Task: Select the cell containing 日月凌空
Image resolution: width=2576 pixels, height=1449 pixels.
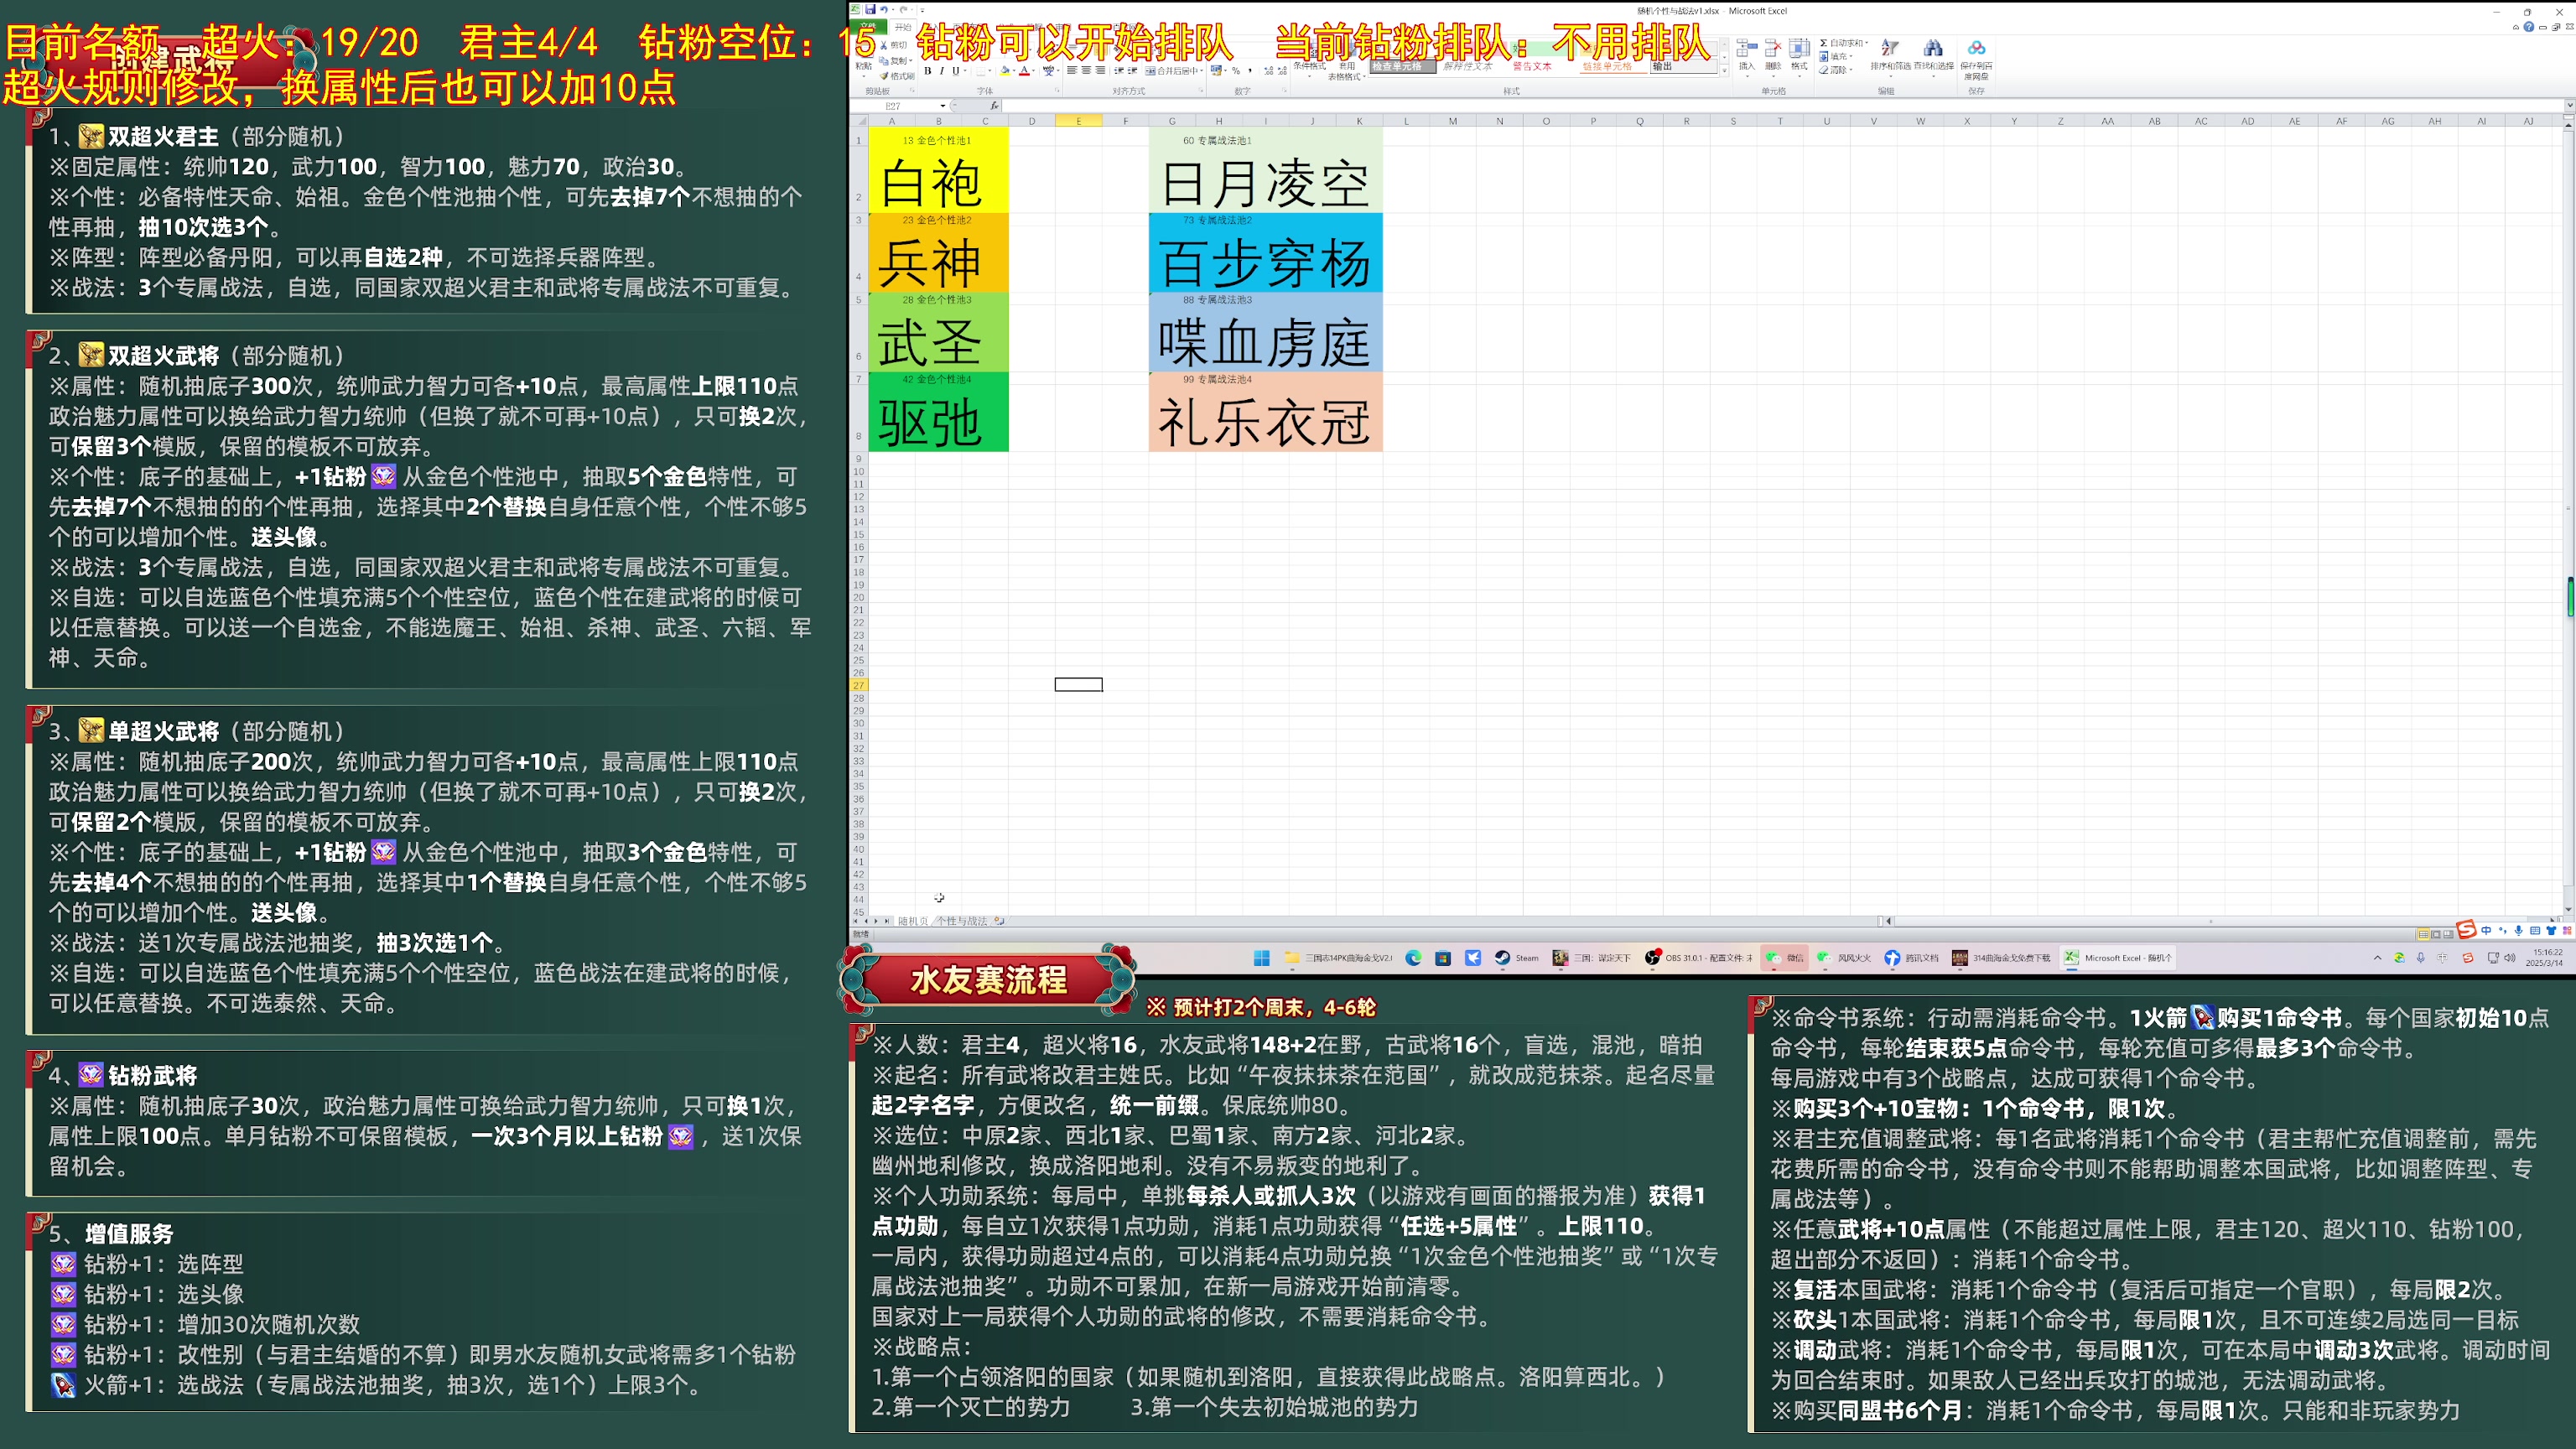Action: (1265, 180)
